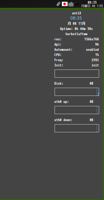This screenshot has width=104, height=200.
Task: Click the CPU usage graph box
Action: coord(77,74)
